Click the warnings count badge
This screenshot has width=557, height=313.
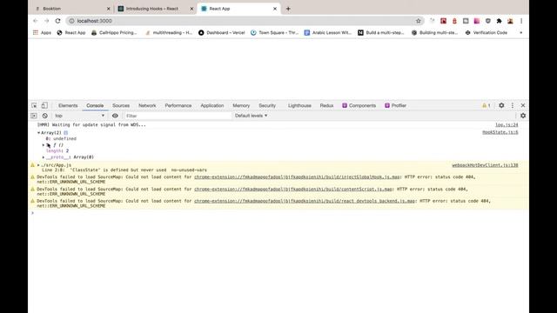point(486,105)
